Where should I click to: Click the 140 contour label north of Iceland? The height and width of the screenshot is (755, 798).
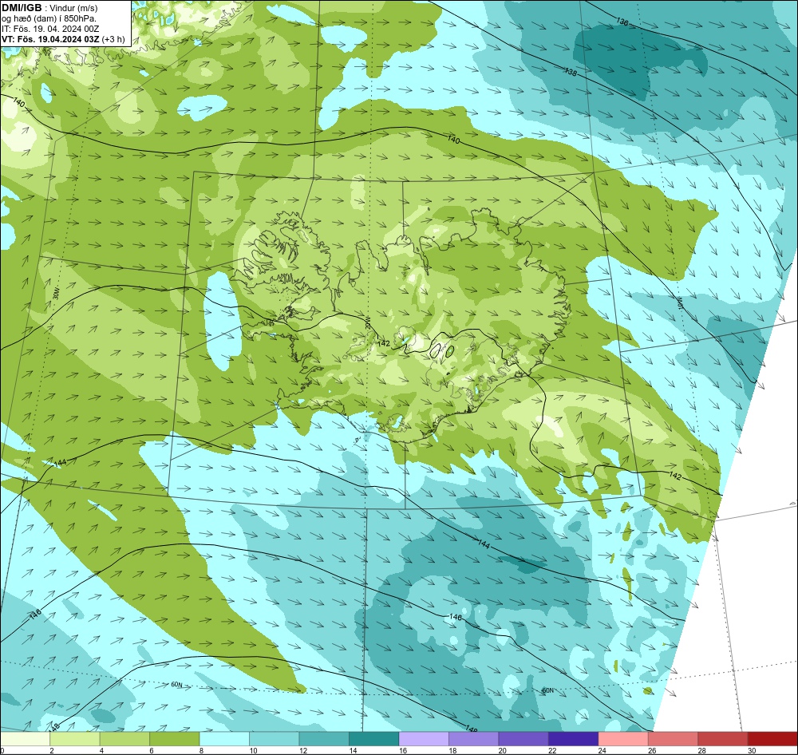click(x=453, y=140)
